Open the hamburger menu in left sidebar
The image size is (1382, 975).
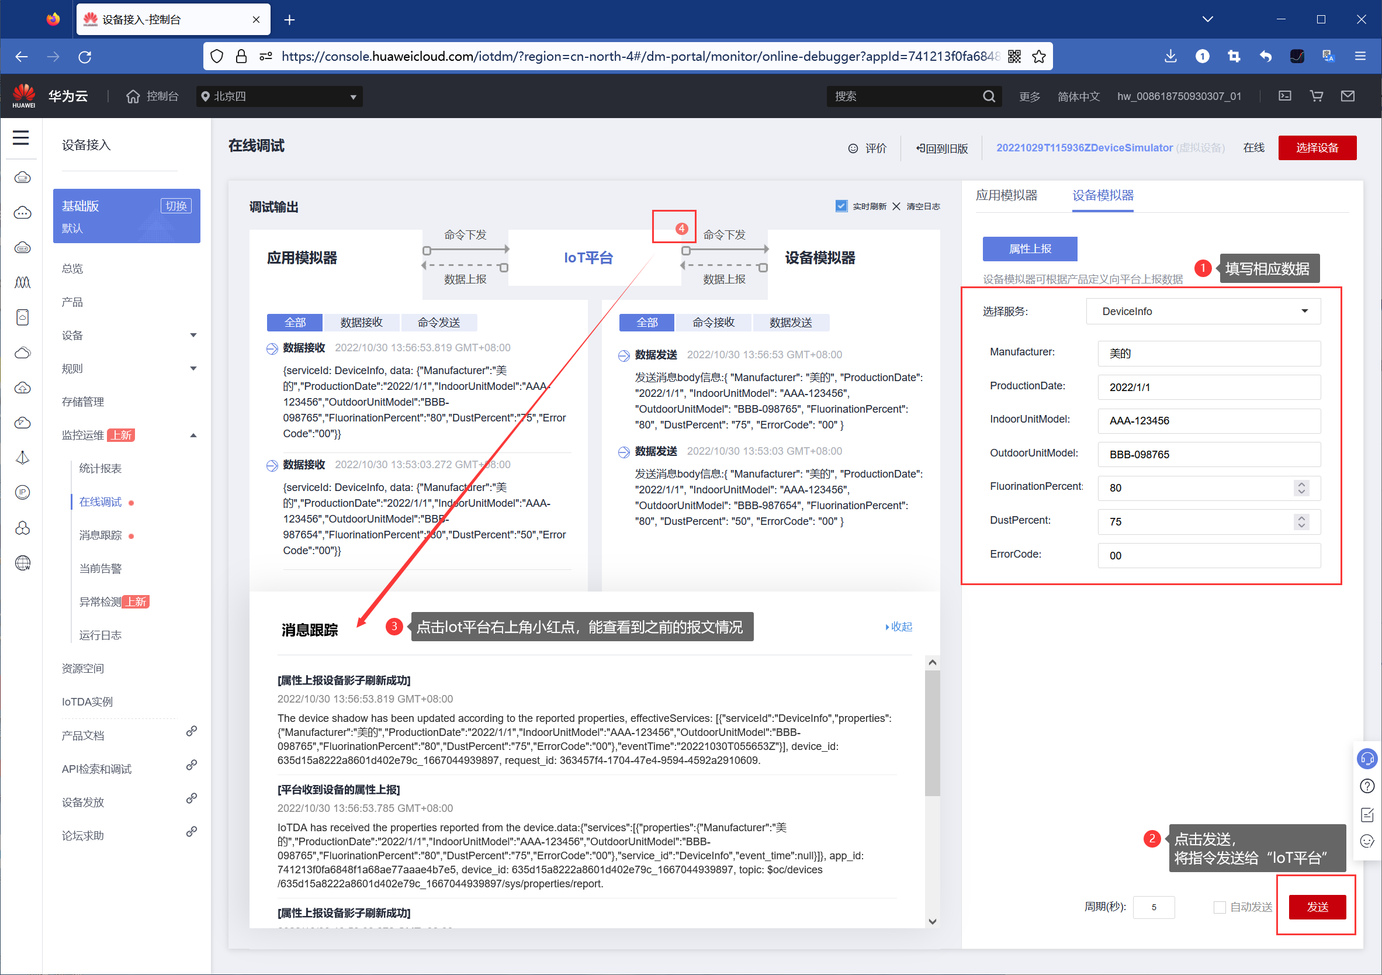tap(21, 138)
